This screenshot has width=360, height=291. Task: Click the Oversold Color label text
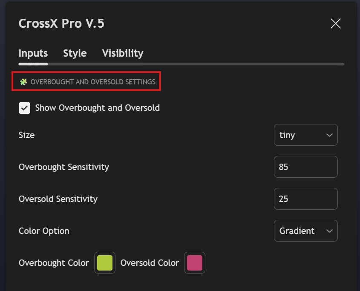click(150, 263)
